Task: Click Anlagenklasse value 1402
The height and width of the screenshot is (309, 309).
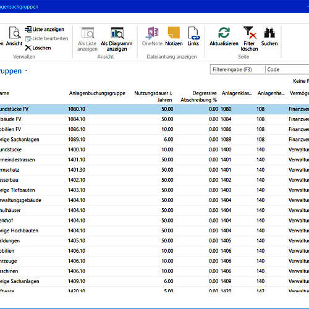Action: (226, 180)
